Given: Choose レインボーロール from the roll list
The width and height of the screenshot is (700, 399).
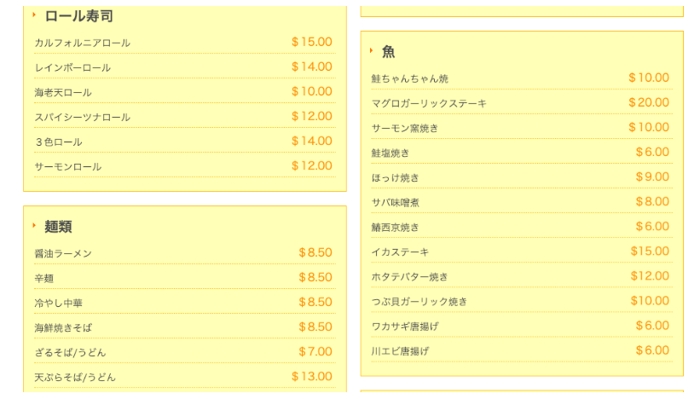Looking at the screenshot, I should pyautogui.click(x=72, y=68).
